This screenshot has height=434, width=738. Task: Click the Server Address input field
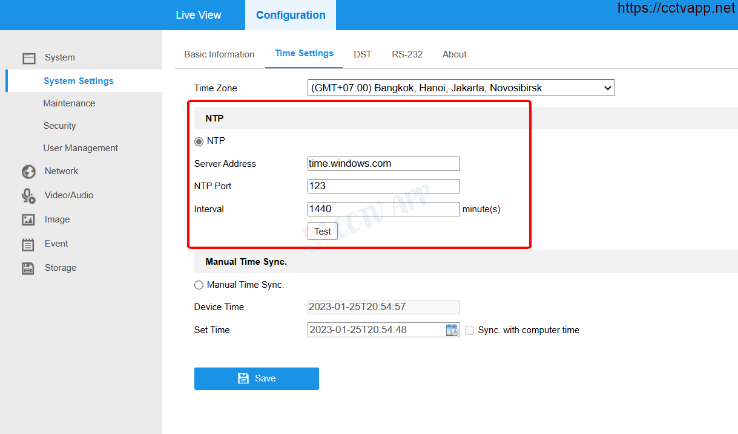pyautogui.click(x=383, y=164)
